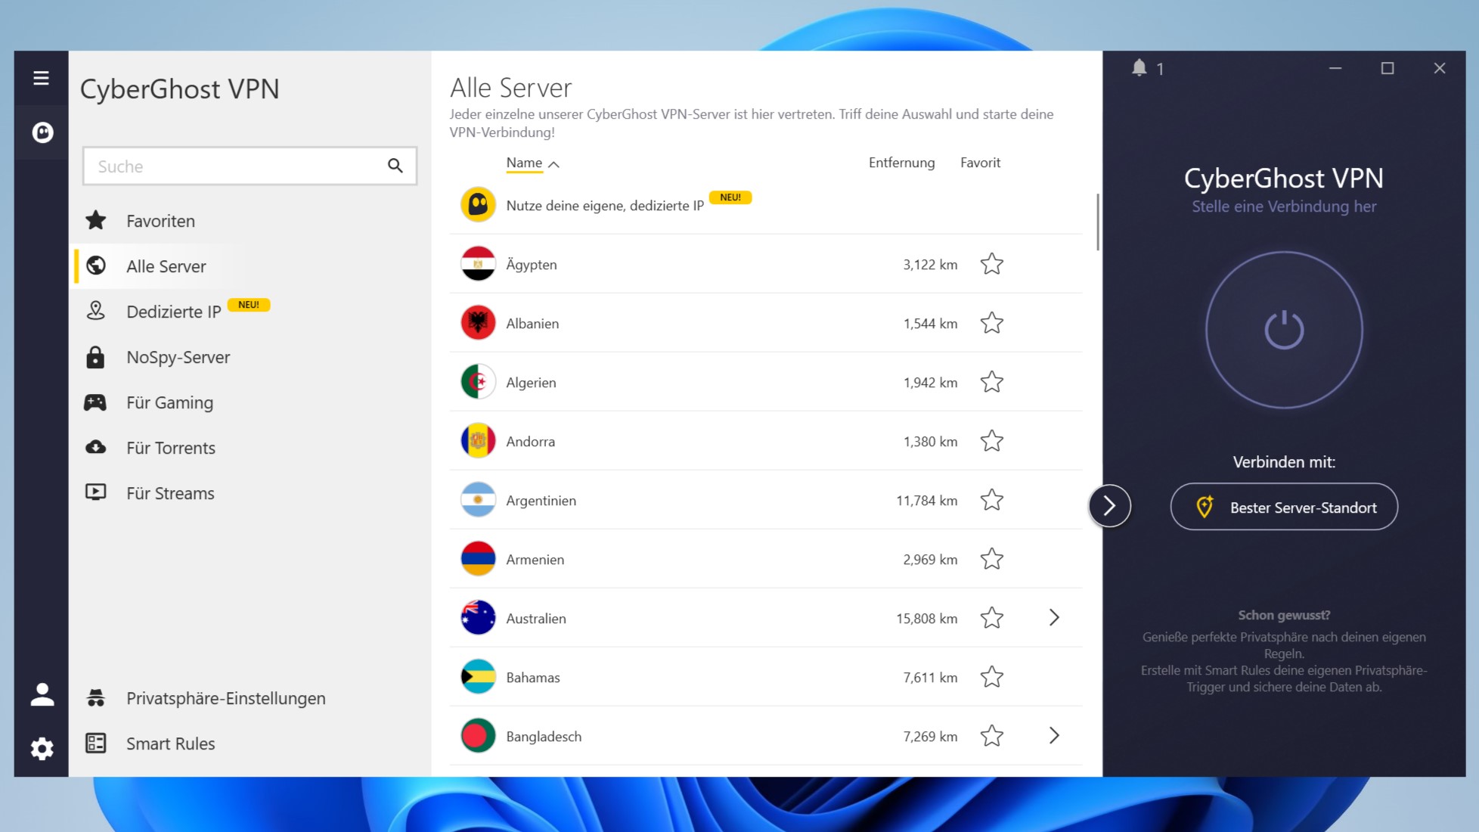The height and width of the screenshot is (832, 1479).
Task: Click the search magnifier icon
Action: (x=395, y=166)
